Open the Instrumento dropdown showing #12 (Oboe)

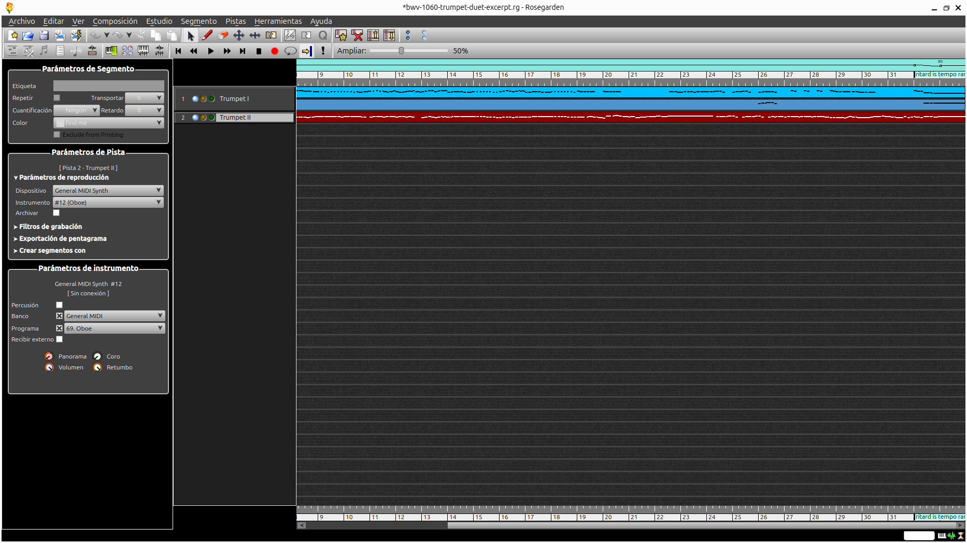tap(108, 203)
